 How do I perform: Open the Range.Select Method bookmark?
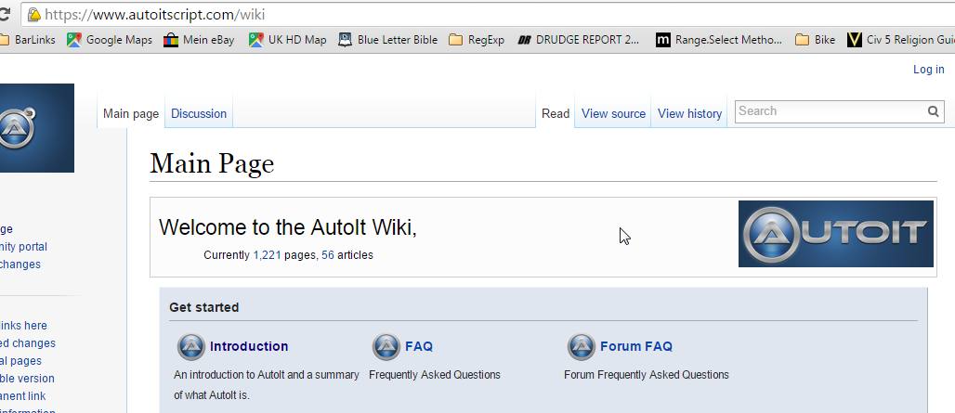tap(719, 40)
